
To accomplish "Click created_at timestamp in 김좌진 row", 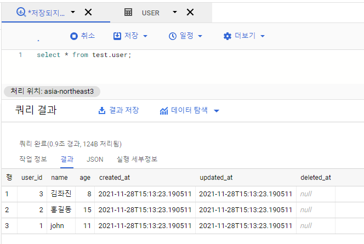I will click(x=145, y=194).
